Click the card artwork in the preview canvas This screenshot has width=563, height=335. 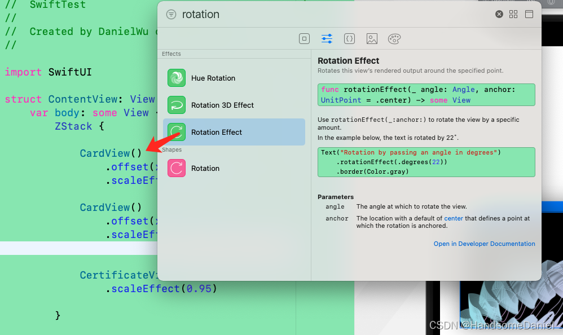[511, 305]
